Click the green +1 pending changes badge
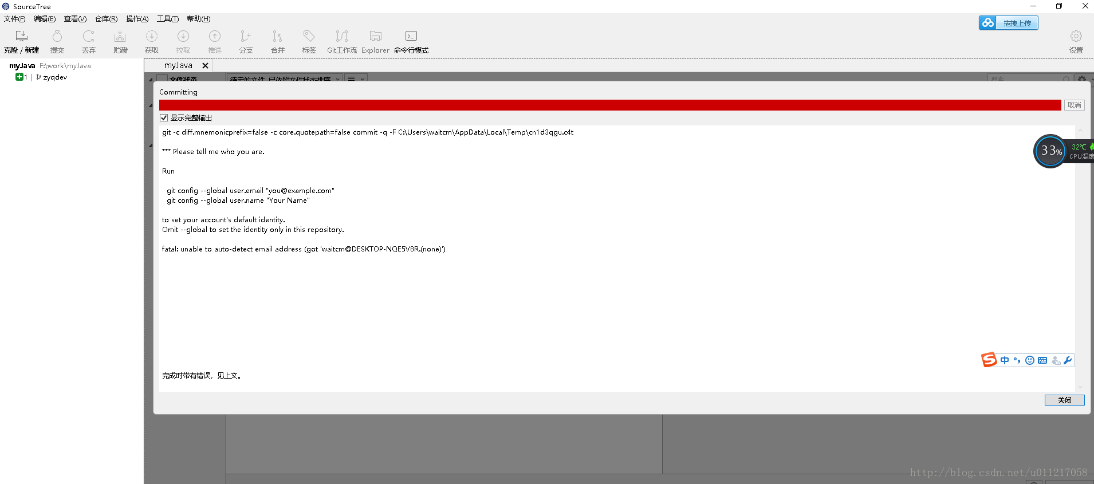The width and height of the screenshot is (1094, 484). pos(21,77)
